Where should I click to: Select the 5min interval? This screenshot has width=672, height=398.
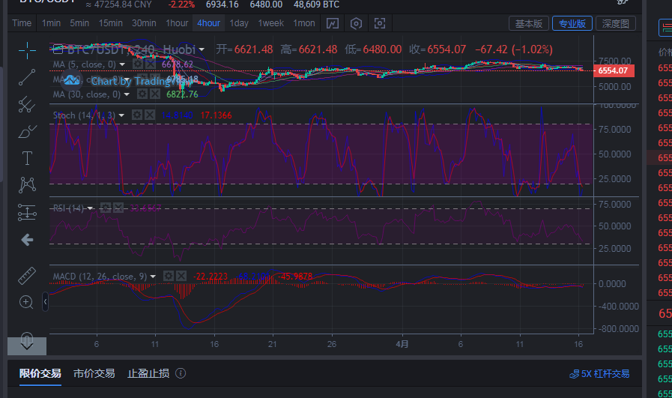[x=79, y=23]
